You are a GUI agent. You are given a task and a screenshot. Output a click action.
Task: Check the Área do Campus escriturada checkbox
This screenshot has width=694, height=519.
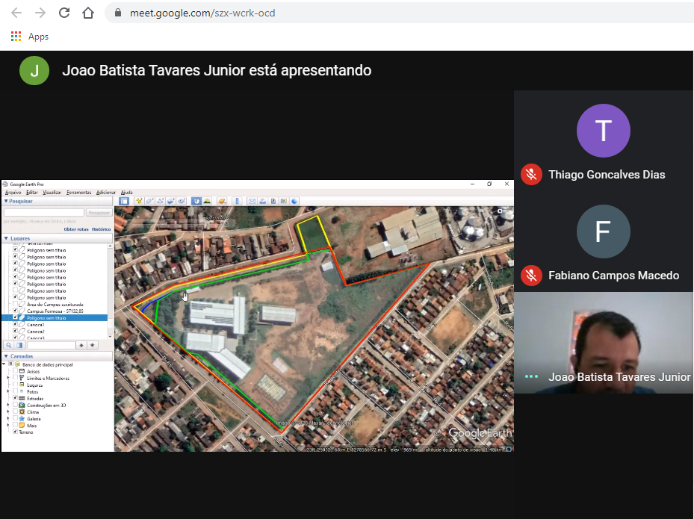(x=15, y=305)
